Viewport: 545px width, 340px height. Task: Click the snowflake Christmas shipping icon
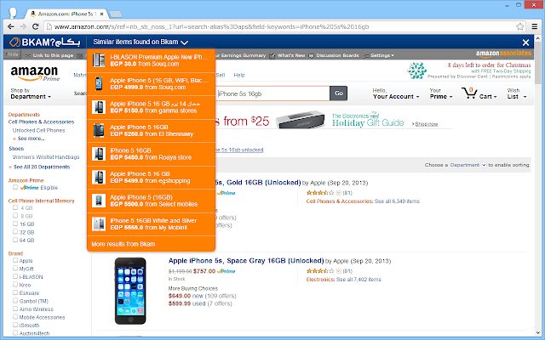[416, 71]
